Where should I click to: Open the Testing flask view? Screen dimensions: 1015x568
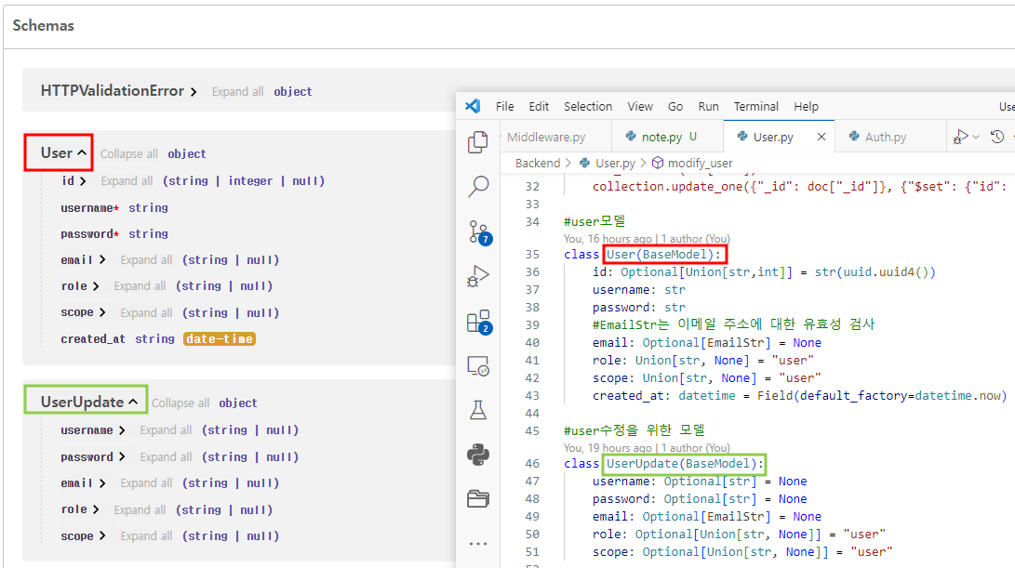(477, 410)
